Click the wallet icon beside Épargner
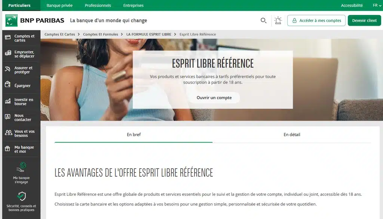This screenshot has height=219, width=383. click(x=7, y=84)
